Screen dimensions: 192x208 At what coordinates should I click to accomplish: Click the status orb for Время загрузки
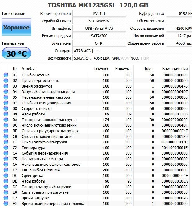pos(6,198)
